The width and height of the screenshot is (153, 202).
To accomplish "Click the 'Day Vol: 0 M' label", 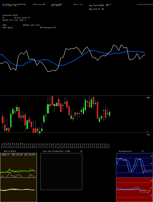I will pos(96,9).
